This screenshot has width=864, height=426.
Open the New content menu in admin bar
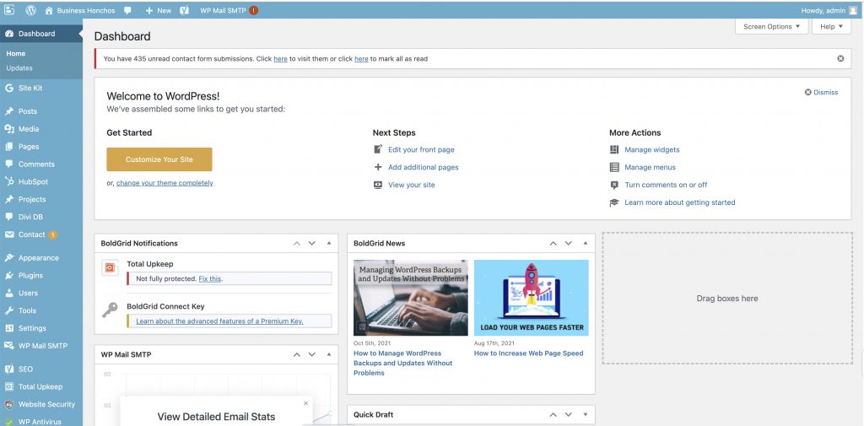coord(158,10)
